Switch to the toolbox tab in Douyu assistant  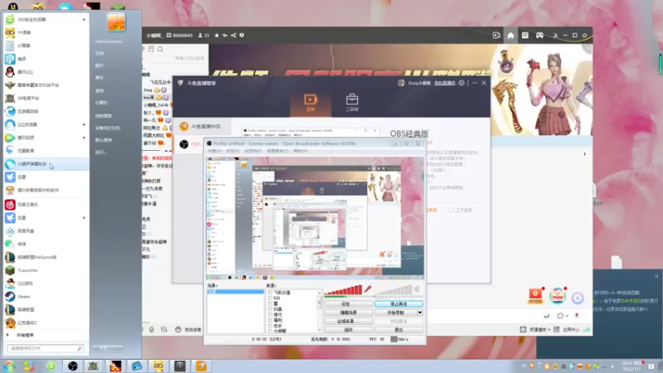point(351,102)
